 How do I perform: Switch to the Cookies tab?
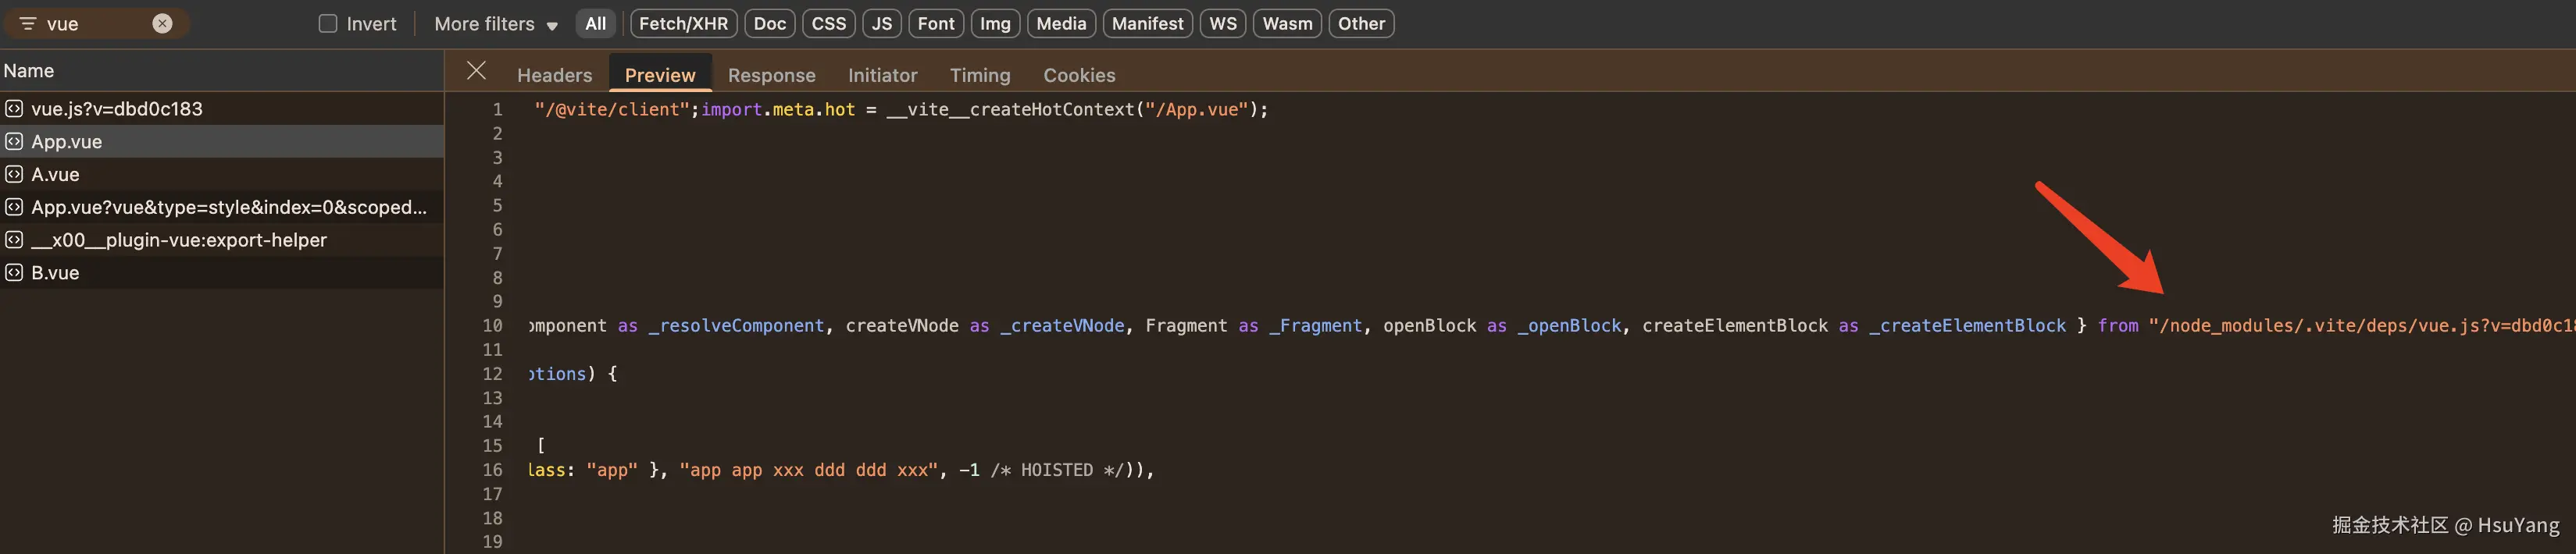pyautogui.click(x=1079, y=75)
